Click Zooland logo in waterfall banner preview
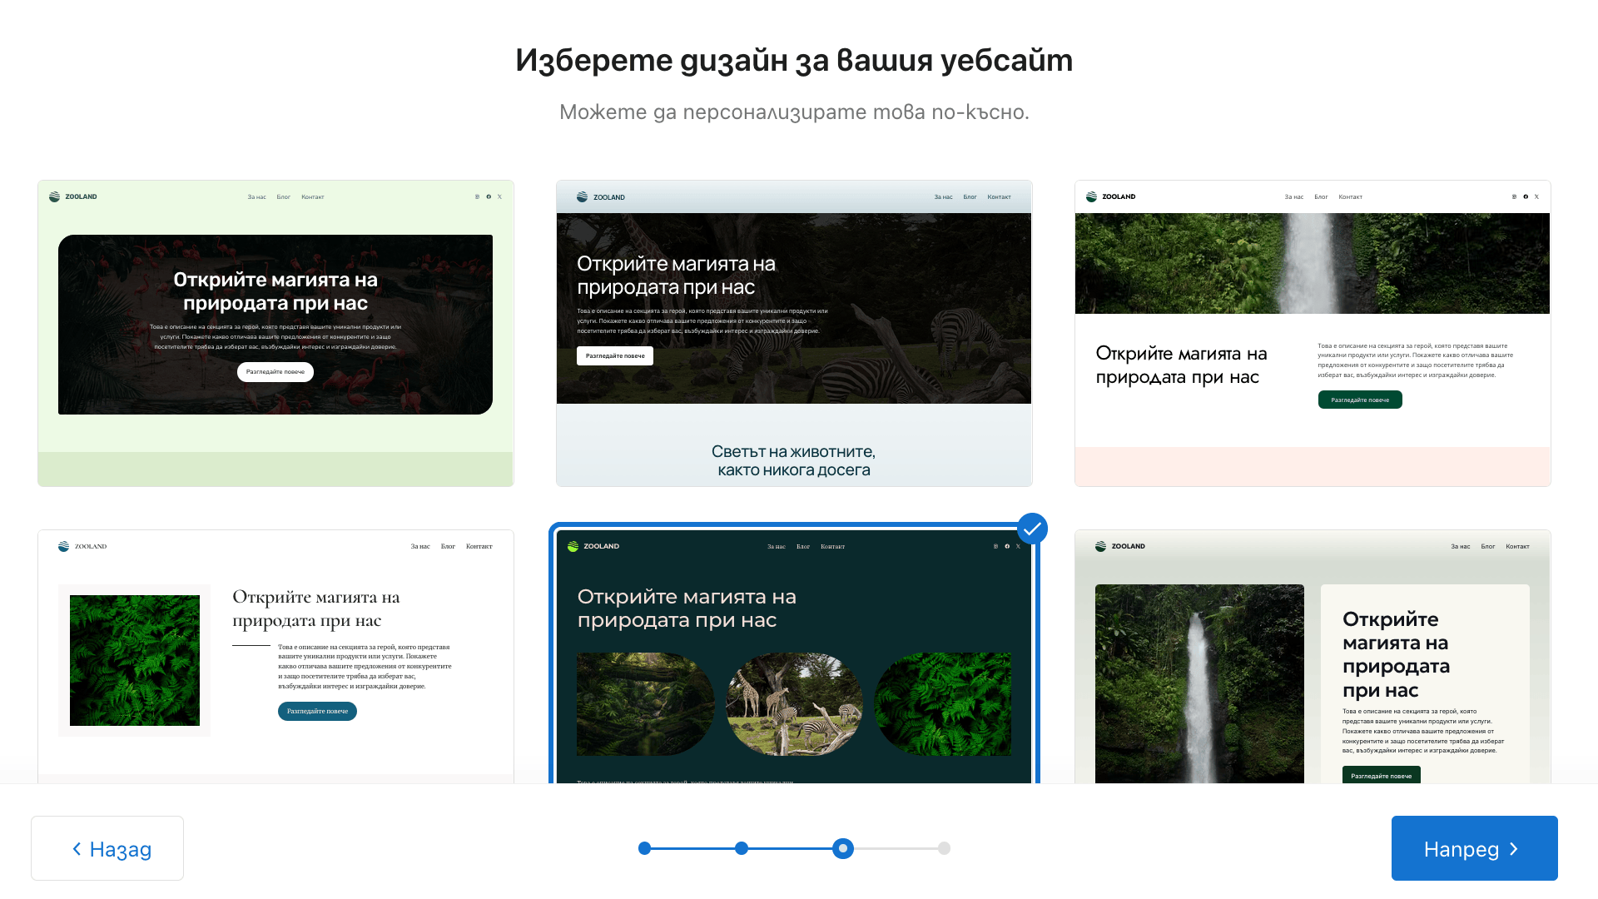 (1111, 197)
